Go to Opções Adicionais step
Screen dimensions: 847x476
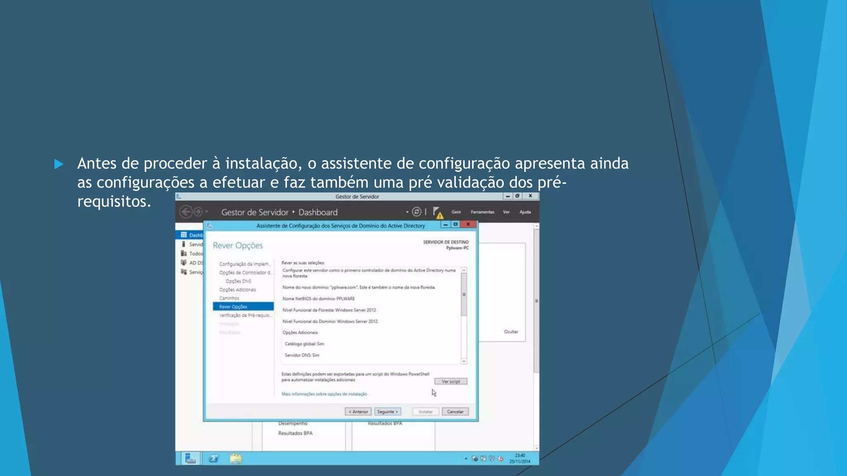tap(237, 290)
